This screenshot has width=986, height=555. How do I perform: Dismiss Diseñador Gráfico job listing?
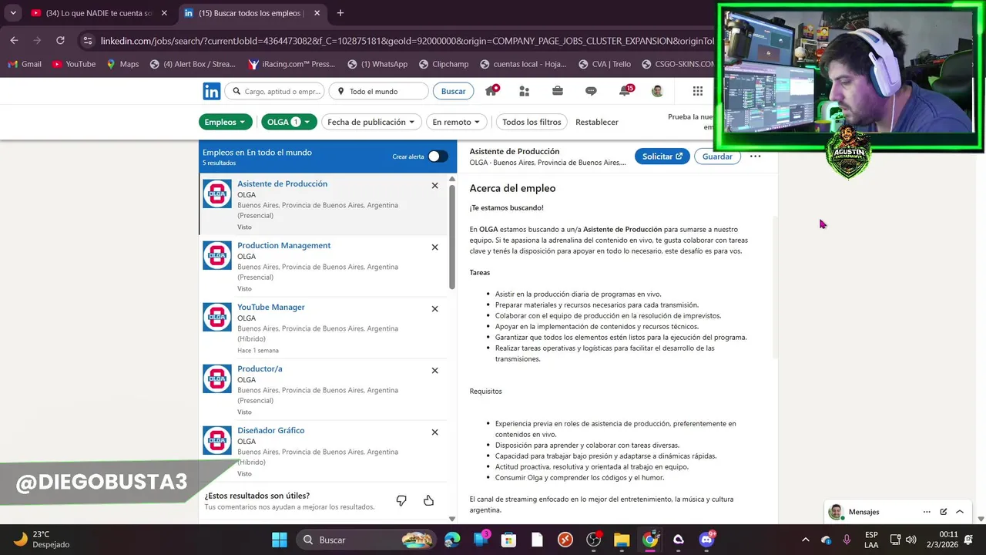click(x=434, y=432)
